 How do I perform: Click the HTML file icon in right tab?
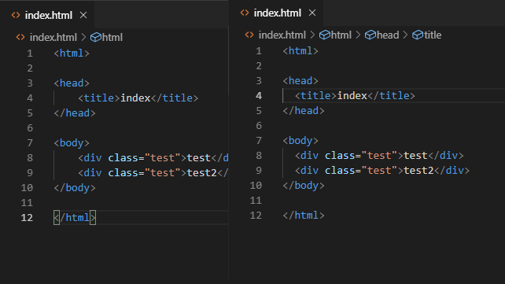coord(245,13)
